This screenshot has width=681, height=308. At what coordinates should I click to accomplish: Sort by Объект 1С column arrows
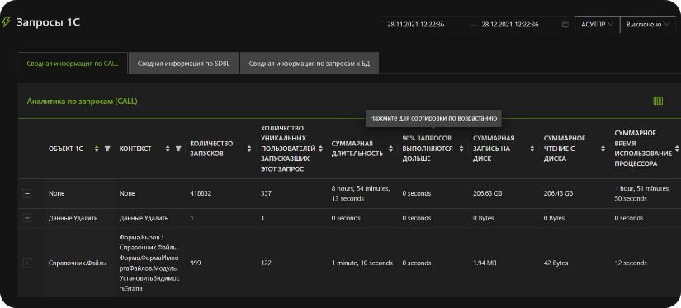point(97,149)
